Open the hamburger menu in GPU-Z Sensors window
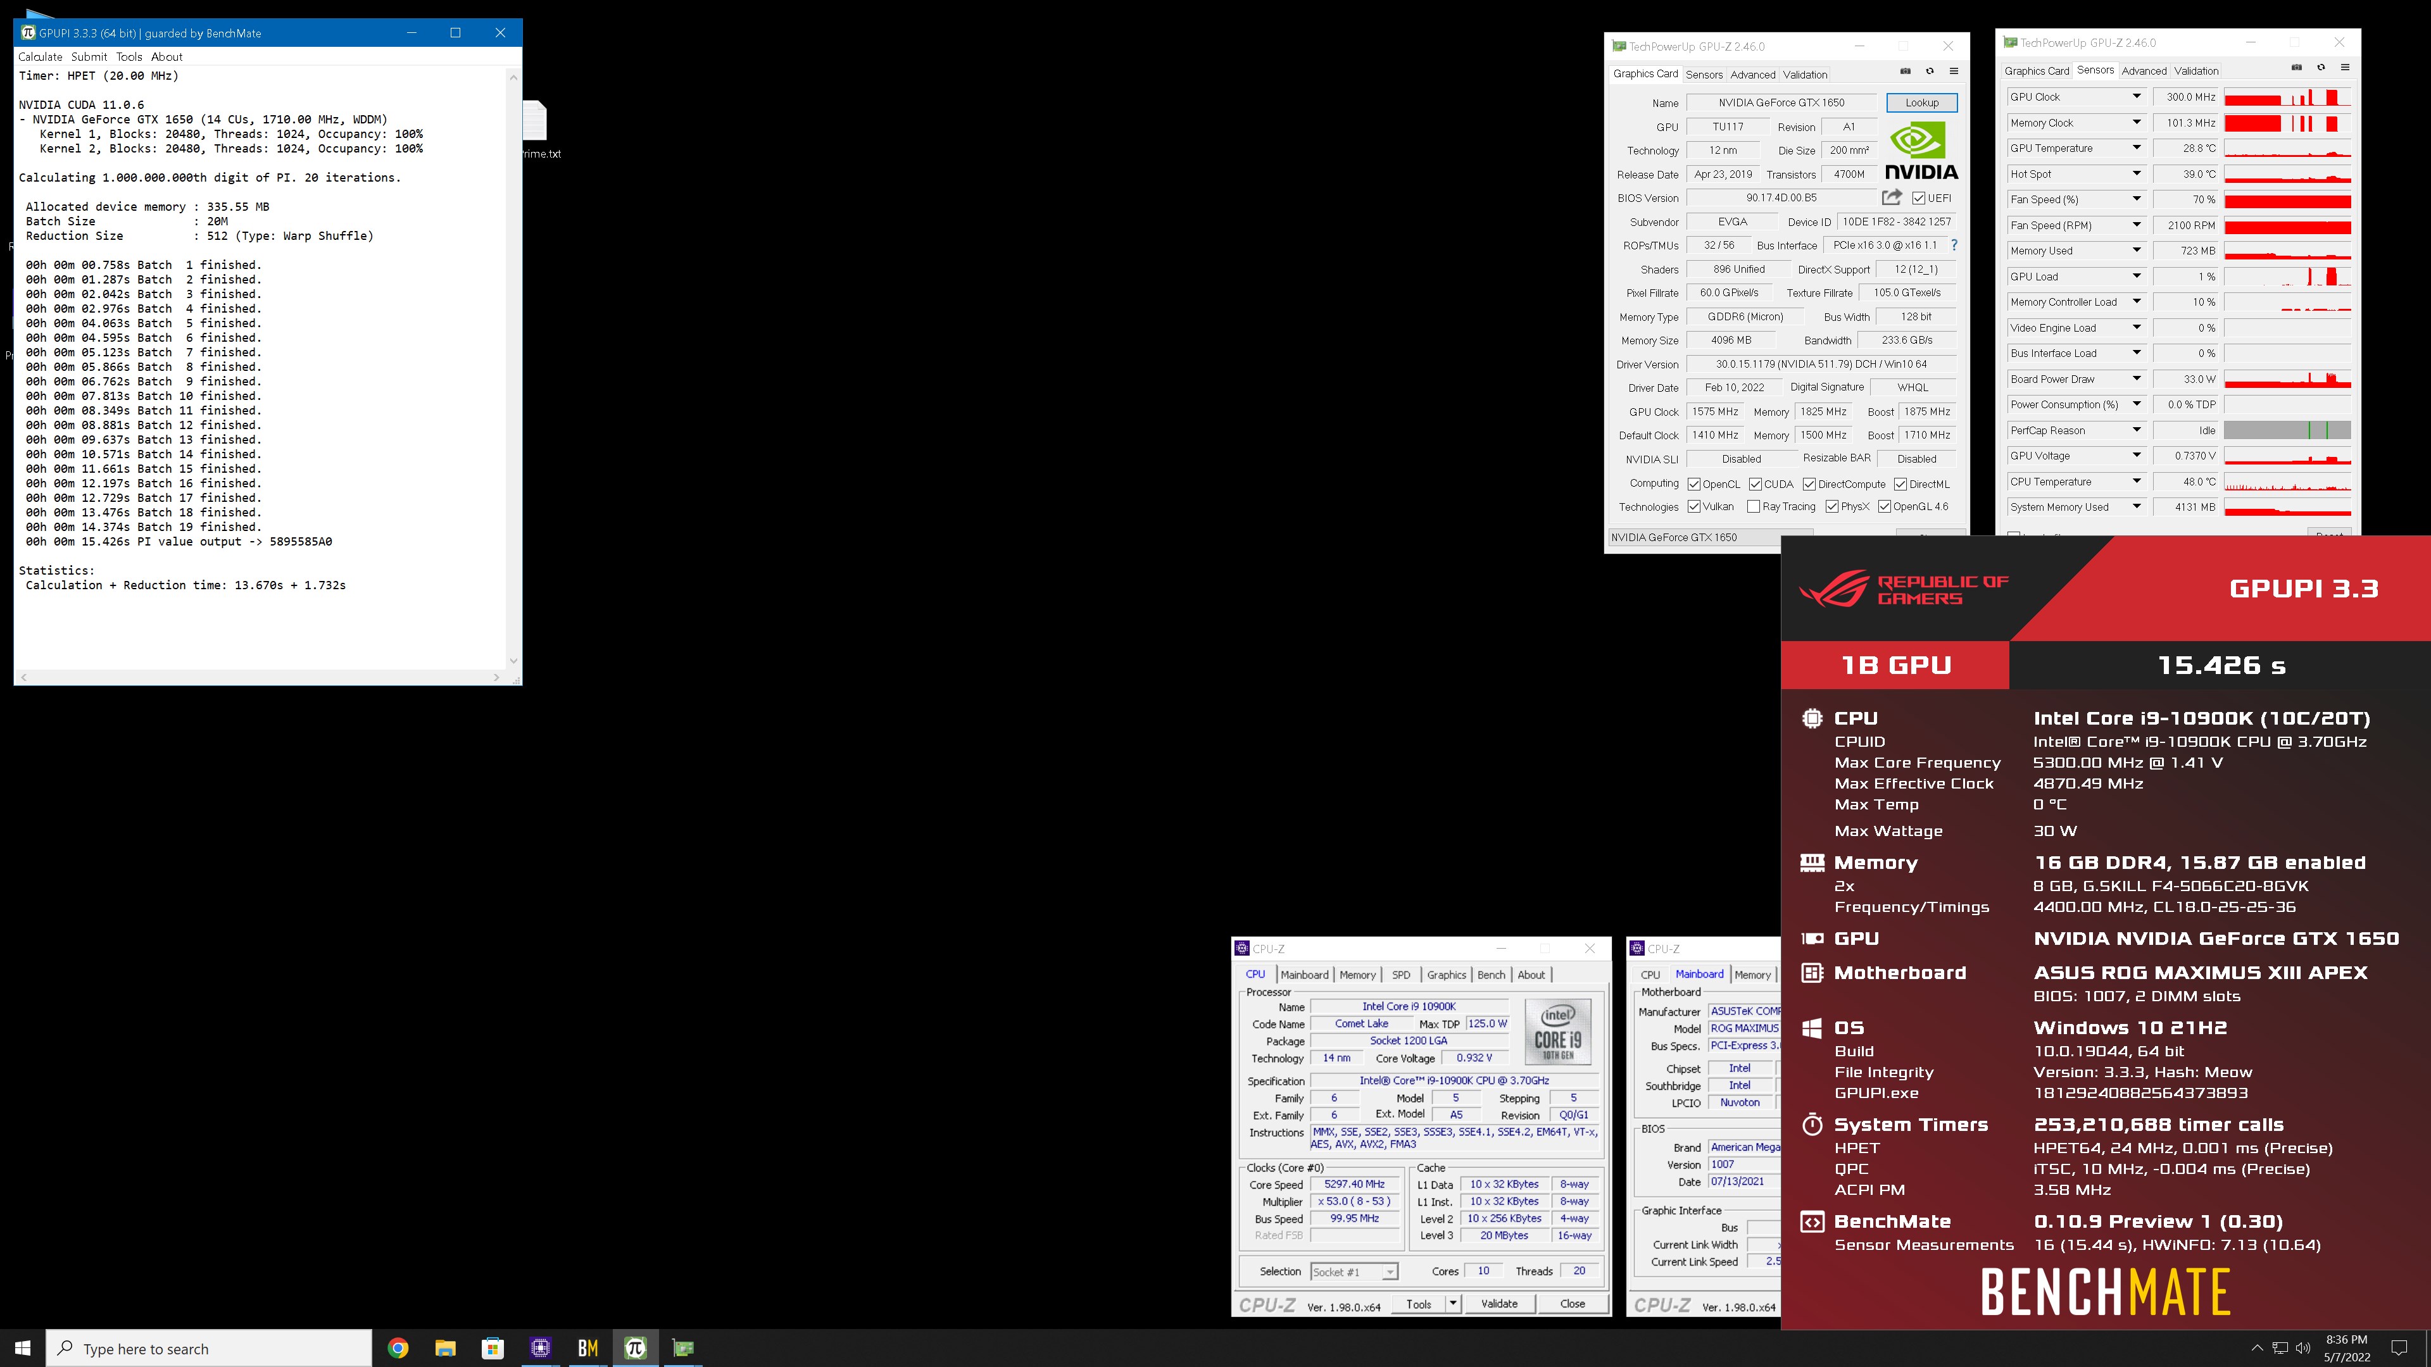This screenshot has width=2431, height=1367. [x=2345, y=68]
